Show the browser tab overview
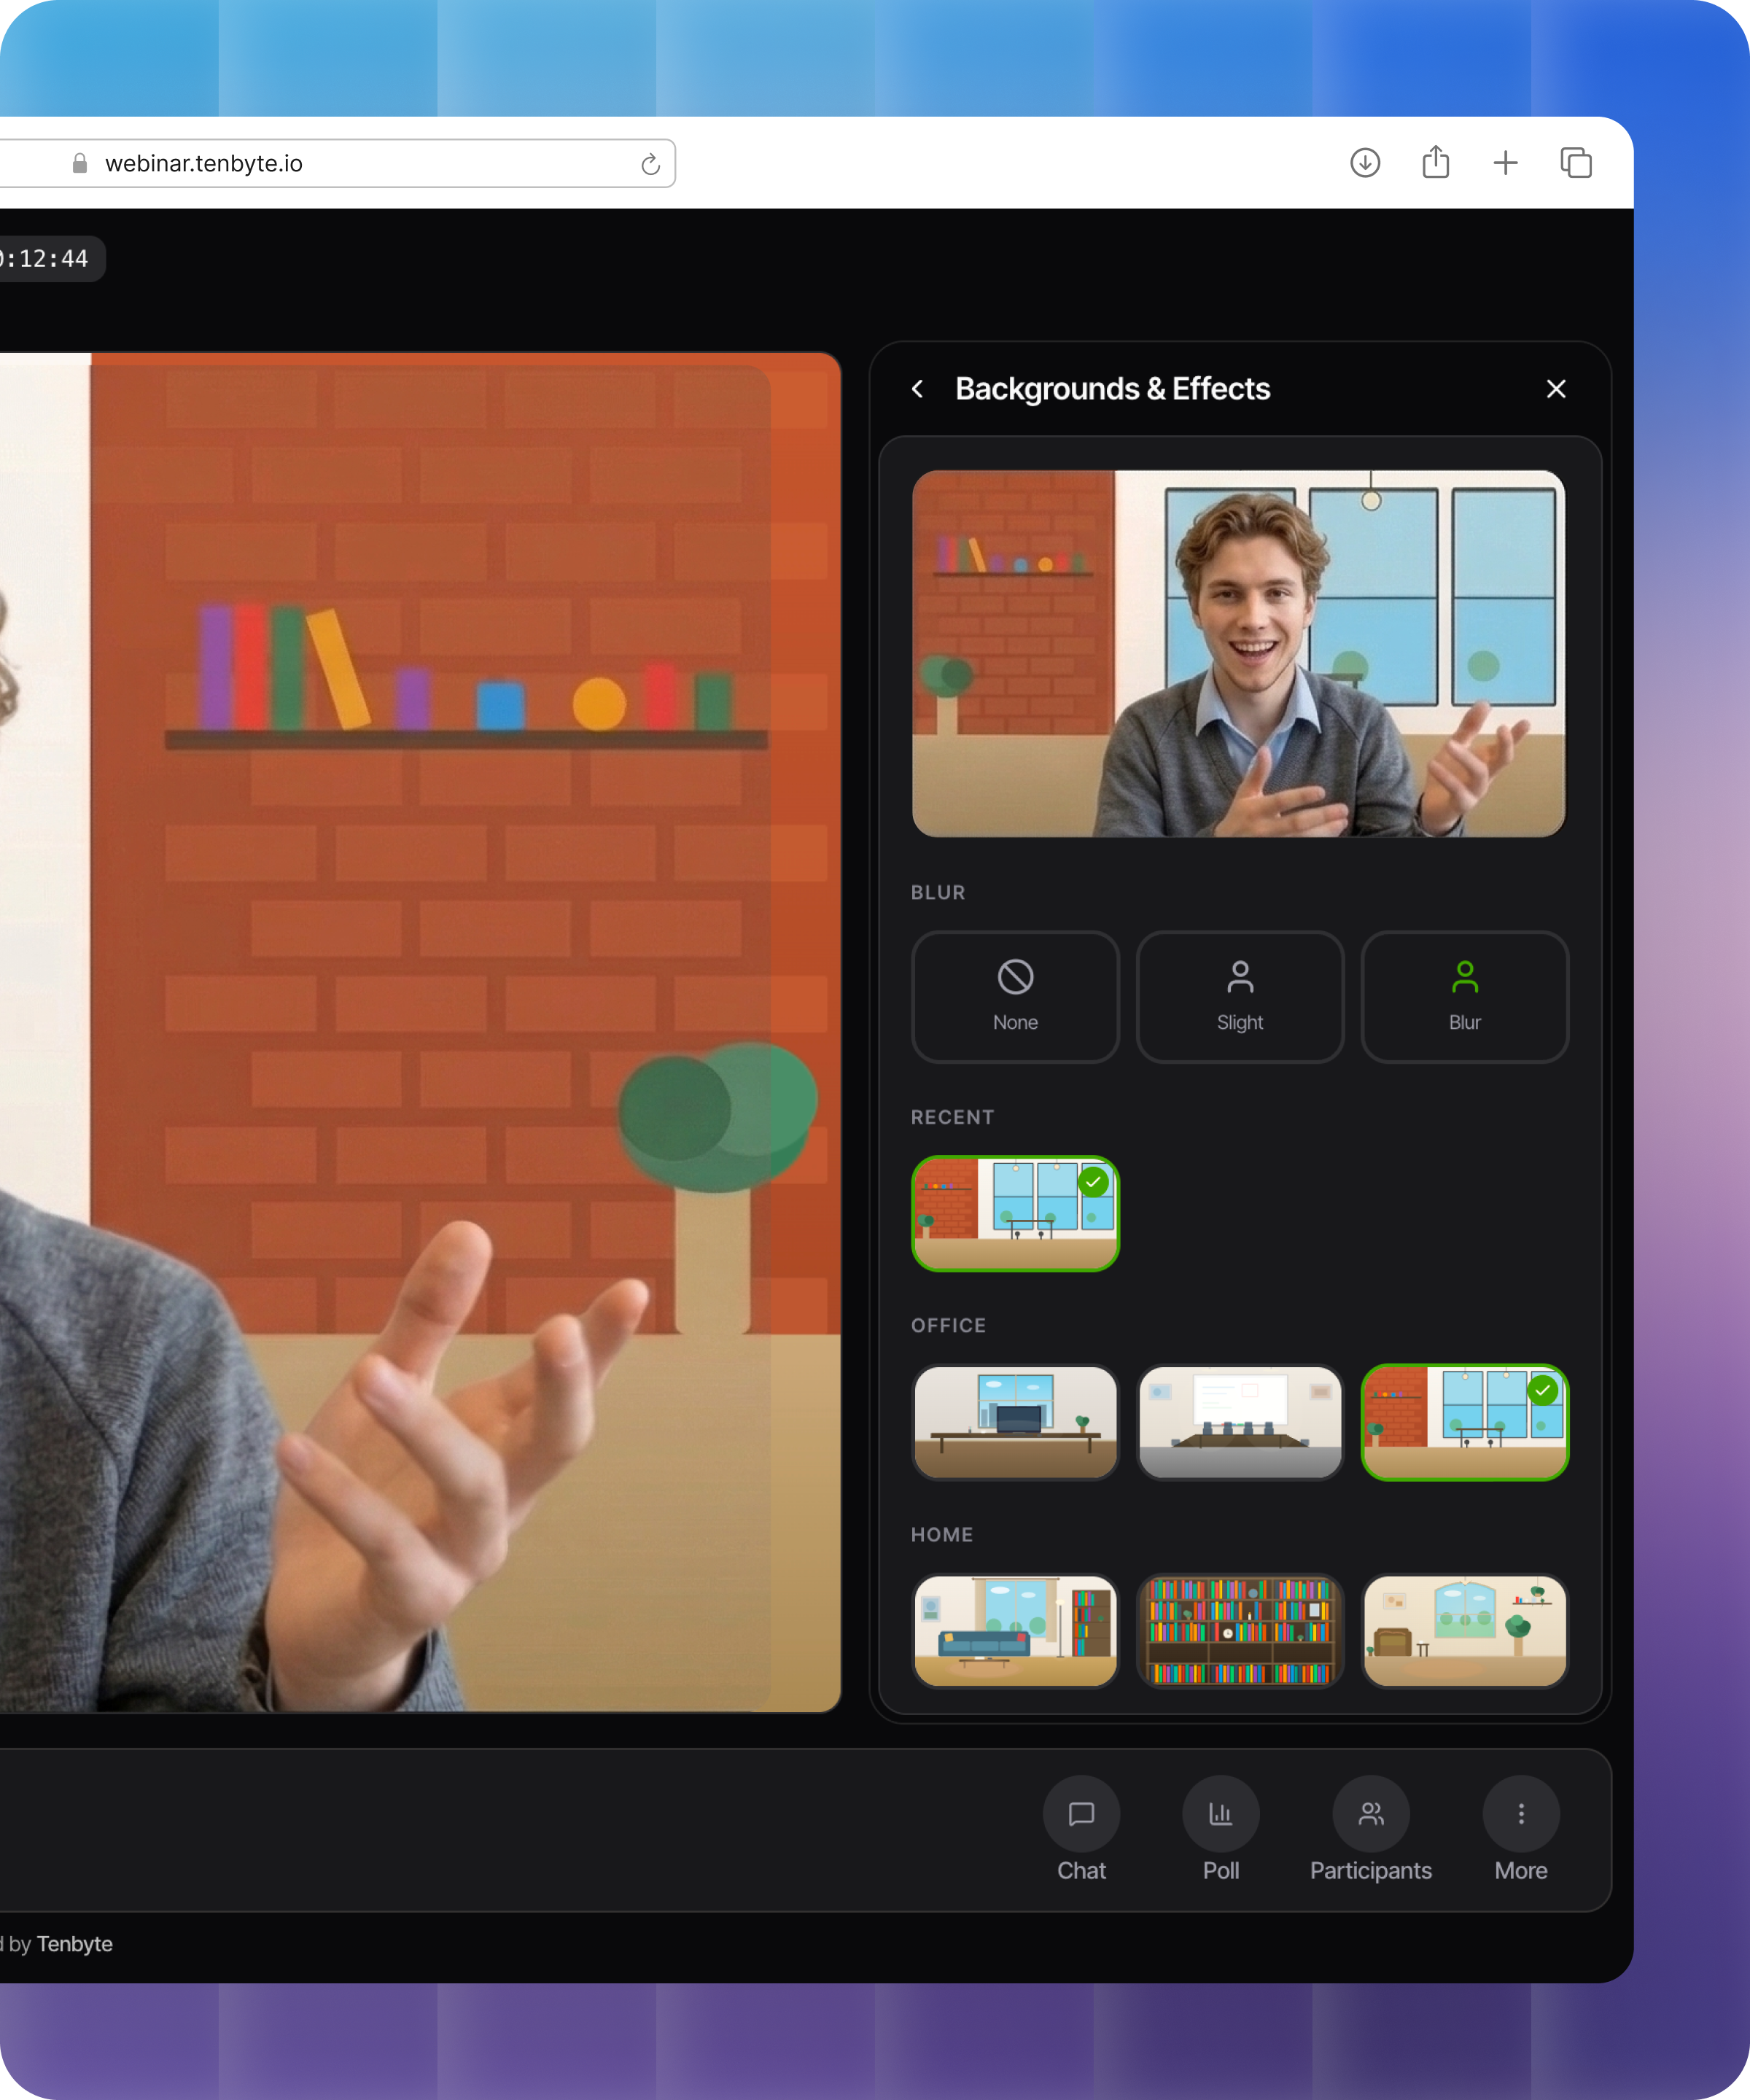Viewport: 1750px width, 2100px height. (x=1576, y=162)
